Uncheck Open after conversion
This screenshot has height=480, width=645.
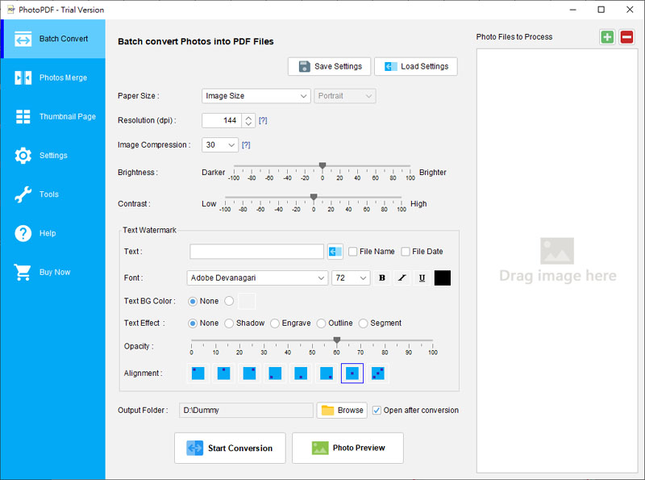click(x=377, y=411)
